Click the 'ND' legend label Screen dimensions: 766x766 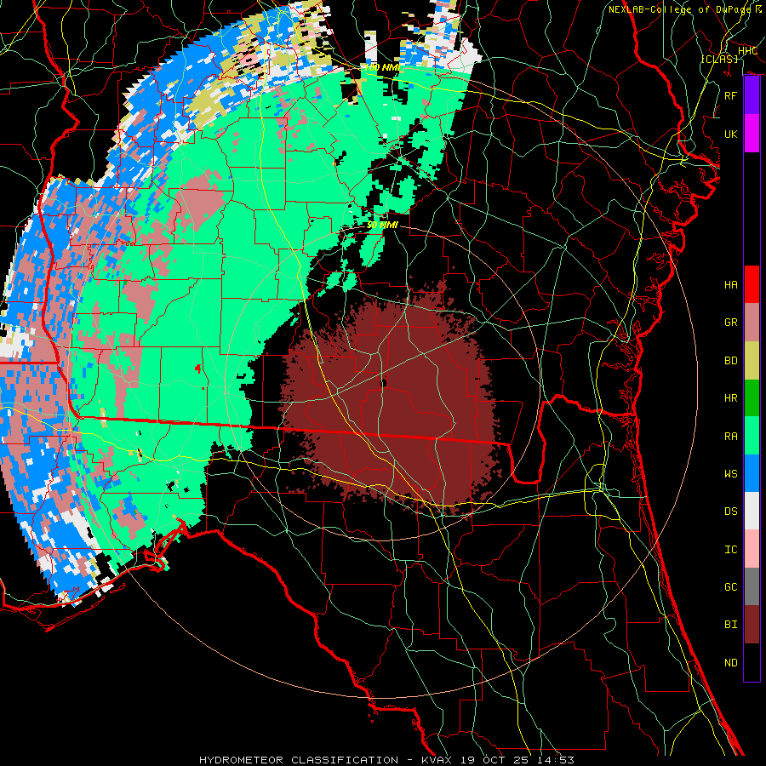tap(731, 663)
